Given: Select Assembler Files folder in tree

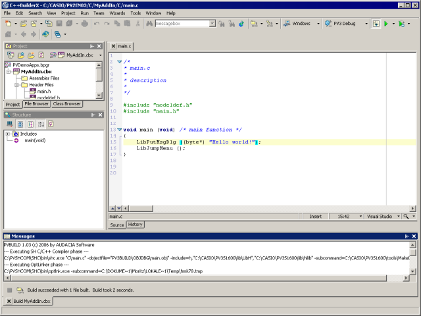Looking at the screenshot, I should [x=44, y=78].
